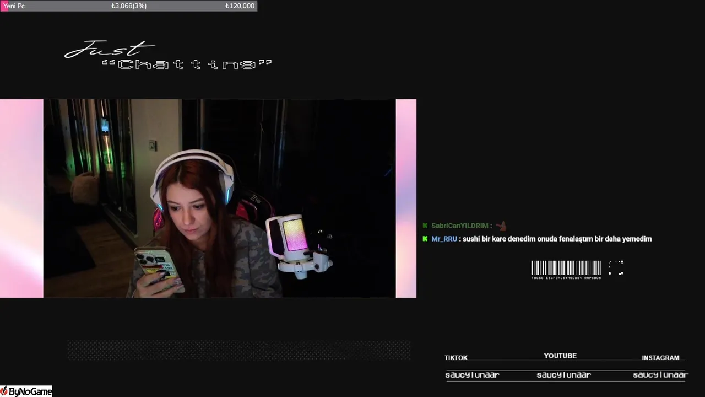Image resolution: width=705 pixels, height=397 pixels.
Task: Click the Just Chatting title graphic
Action: [x=168, y=56]
